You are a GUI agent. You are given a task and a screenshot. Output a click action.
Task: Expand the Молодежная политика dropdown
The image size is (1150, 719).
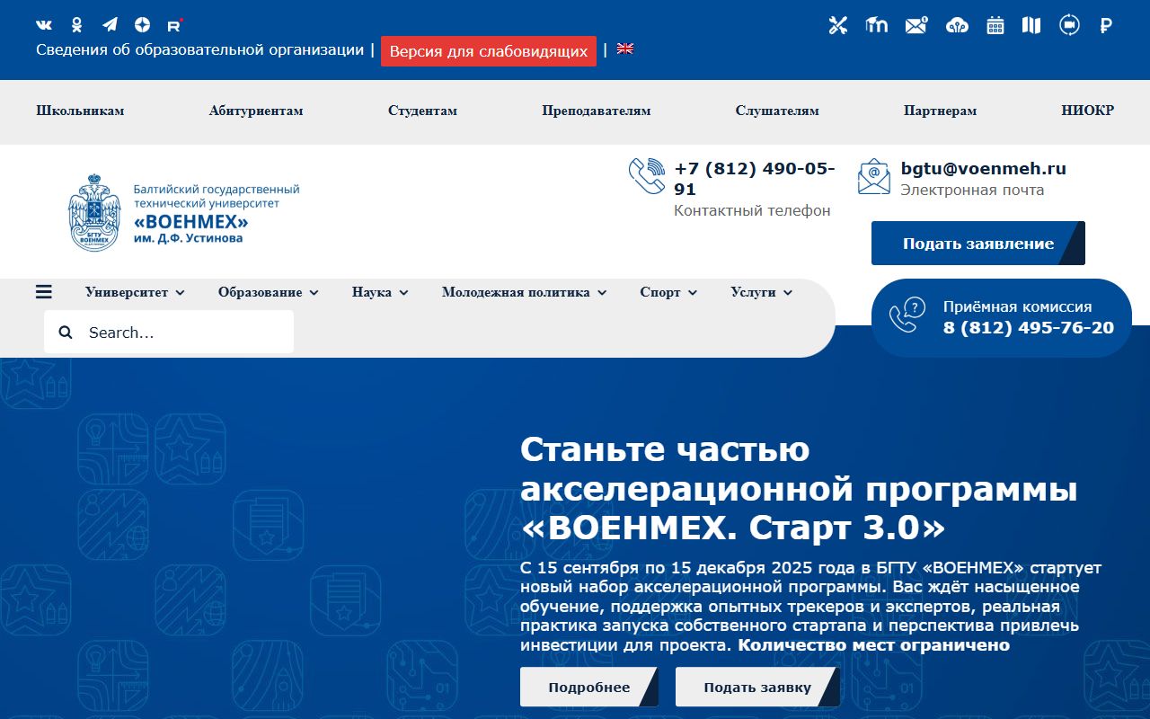tap(524, 292)
